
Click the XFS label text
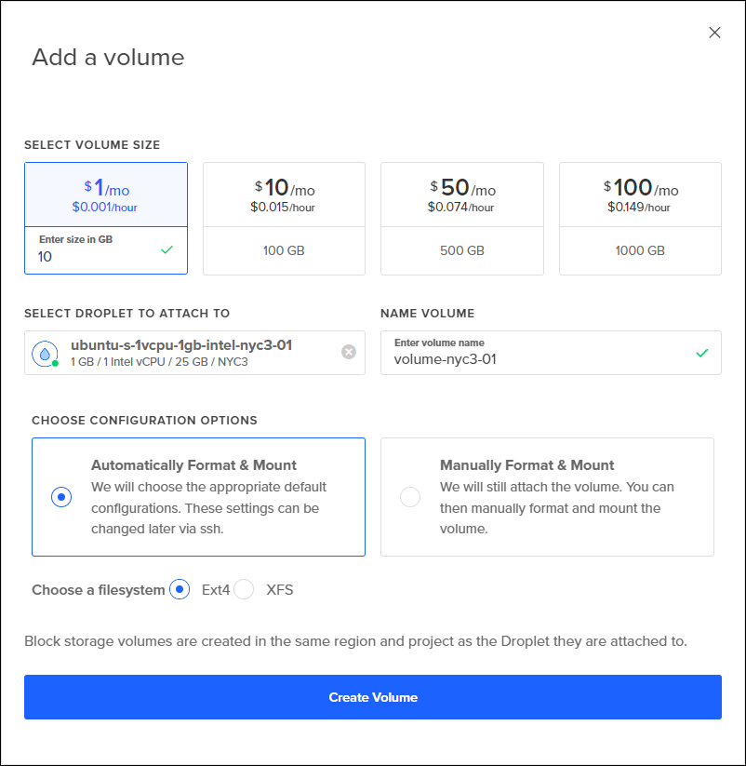(279, 589)
